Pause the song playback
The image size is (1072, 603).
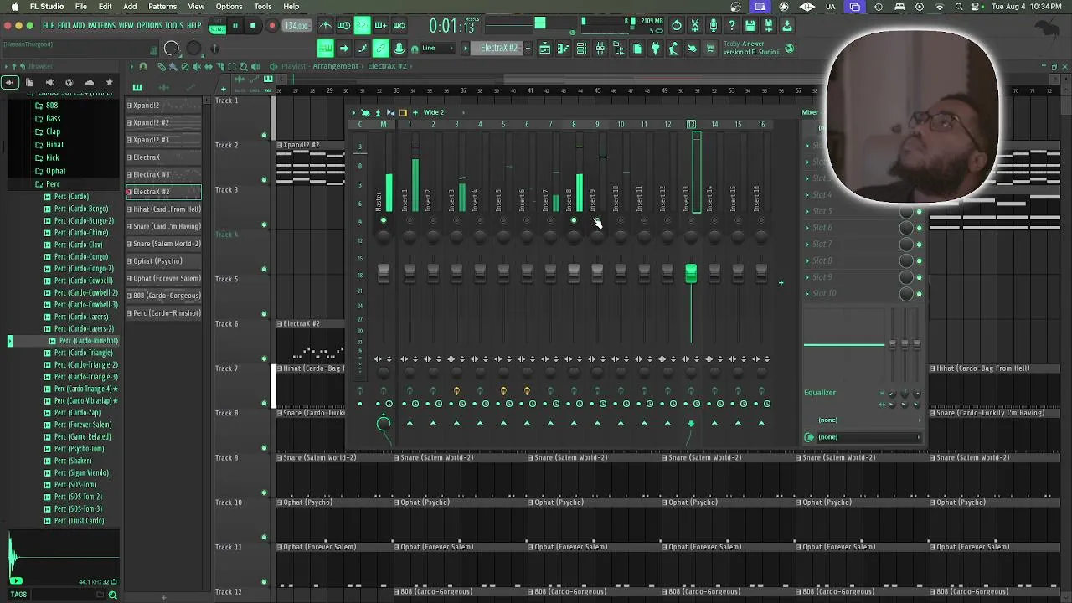[235, 26]
